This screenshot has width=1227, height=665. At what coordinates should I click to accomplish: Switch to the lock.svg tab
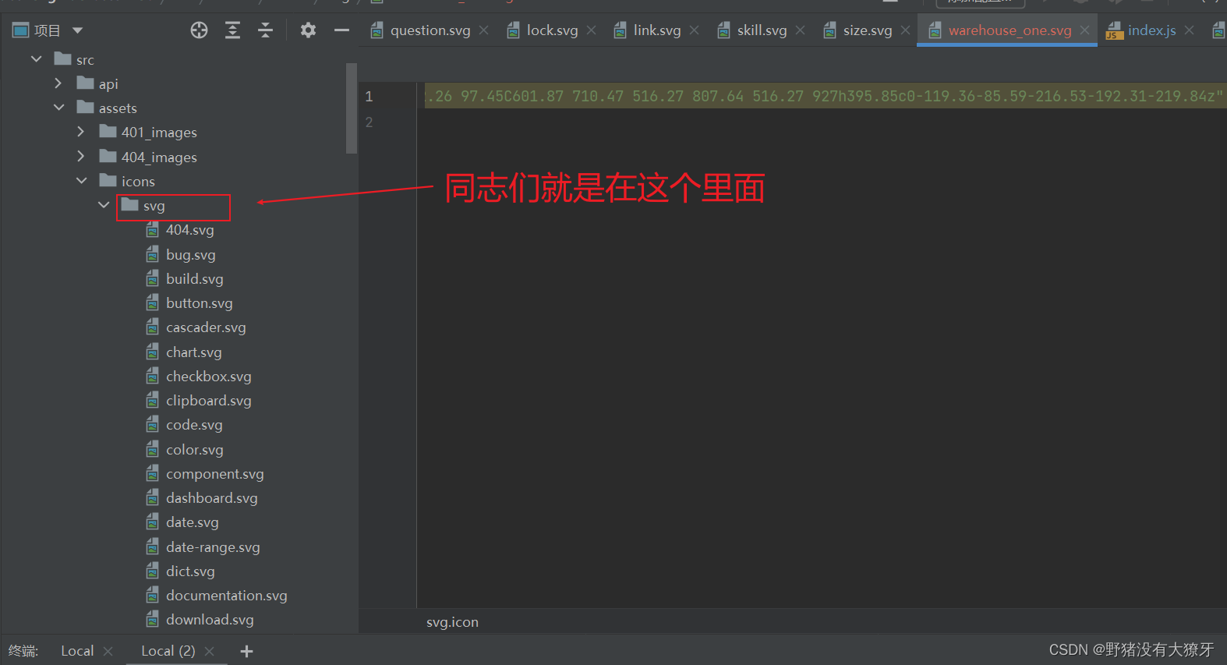(x=552, y=30)
